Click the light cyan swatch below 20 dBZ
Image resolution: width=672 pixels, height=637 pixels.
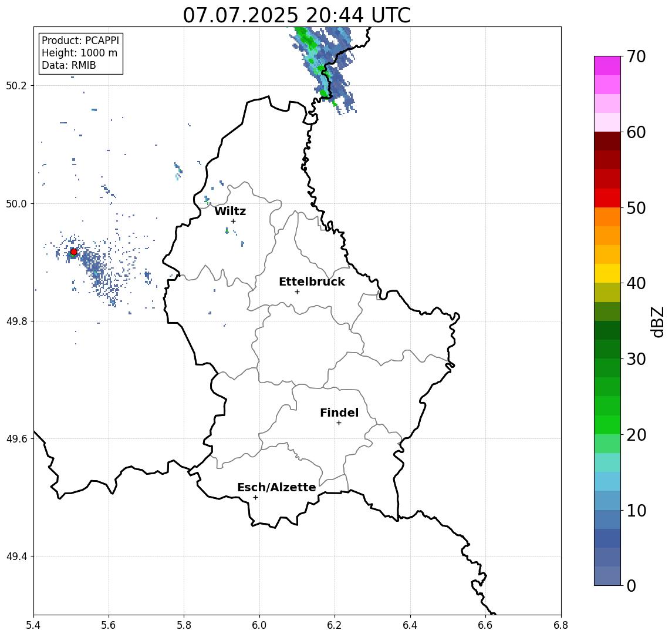click(x=607, y=462)
